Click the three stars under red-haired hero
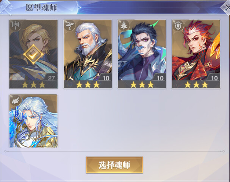Screen dimensions: 230x182 (x=196, y=85)
